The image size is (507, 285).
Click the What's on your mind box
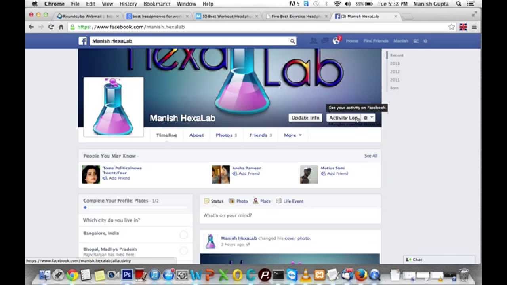pyautogui.click(x=290, y=215)
